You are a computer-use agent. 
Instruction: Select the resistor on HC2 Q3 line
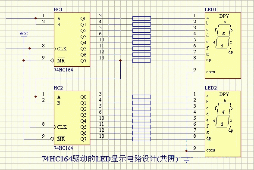tap(141, 115)
